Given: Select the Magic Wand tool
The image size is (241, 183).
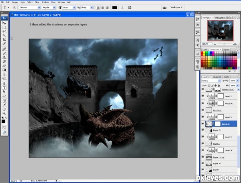Looking at the screenshot, I should coord(4,35).
